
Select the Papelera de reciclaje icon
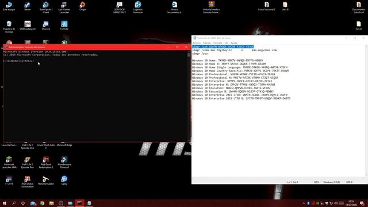pos(9,27)
